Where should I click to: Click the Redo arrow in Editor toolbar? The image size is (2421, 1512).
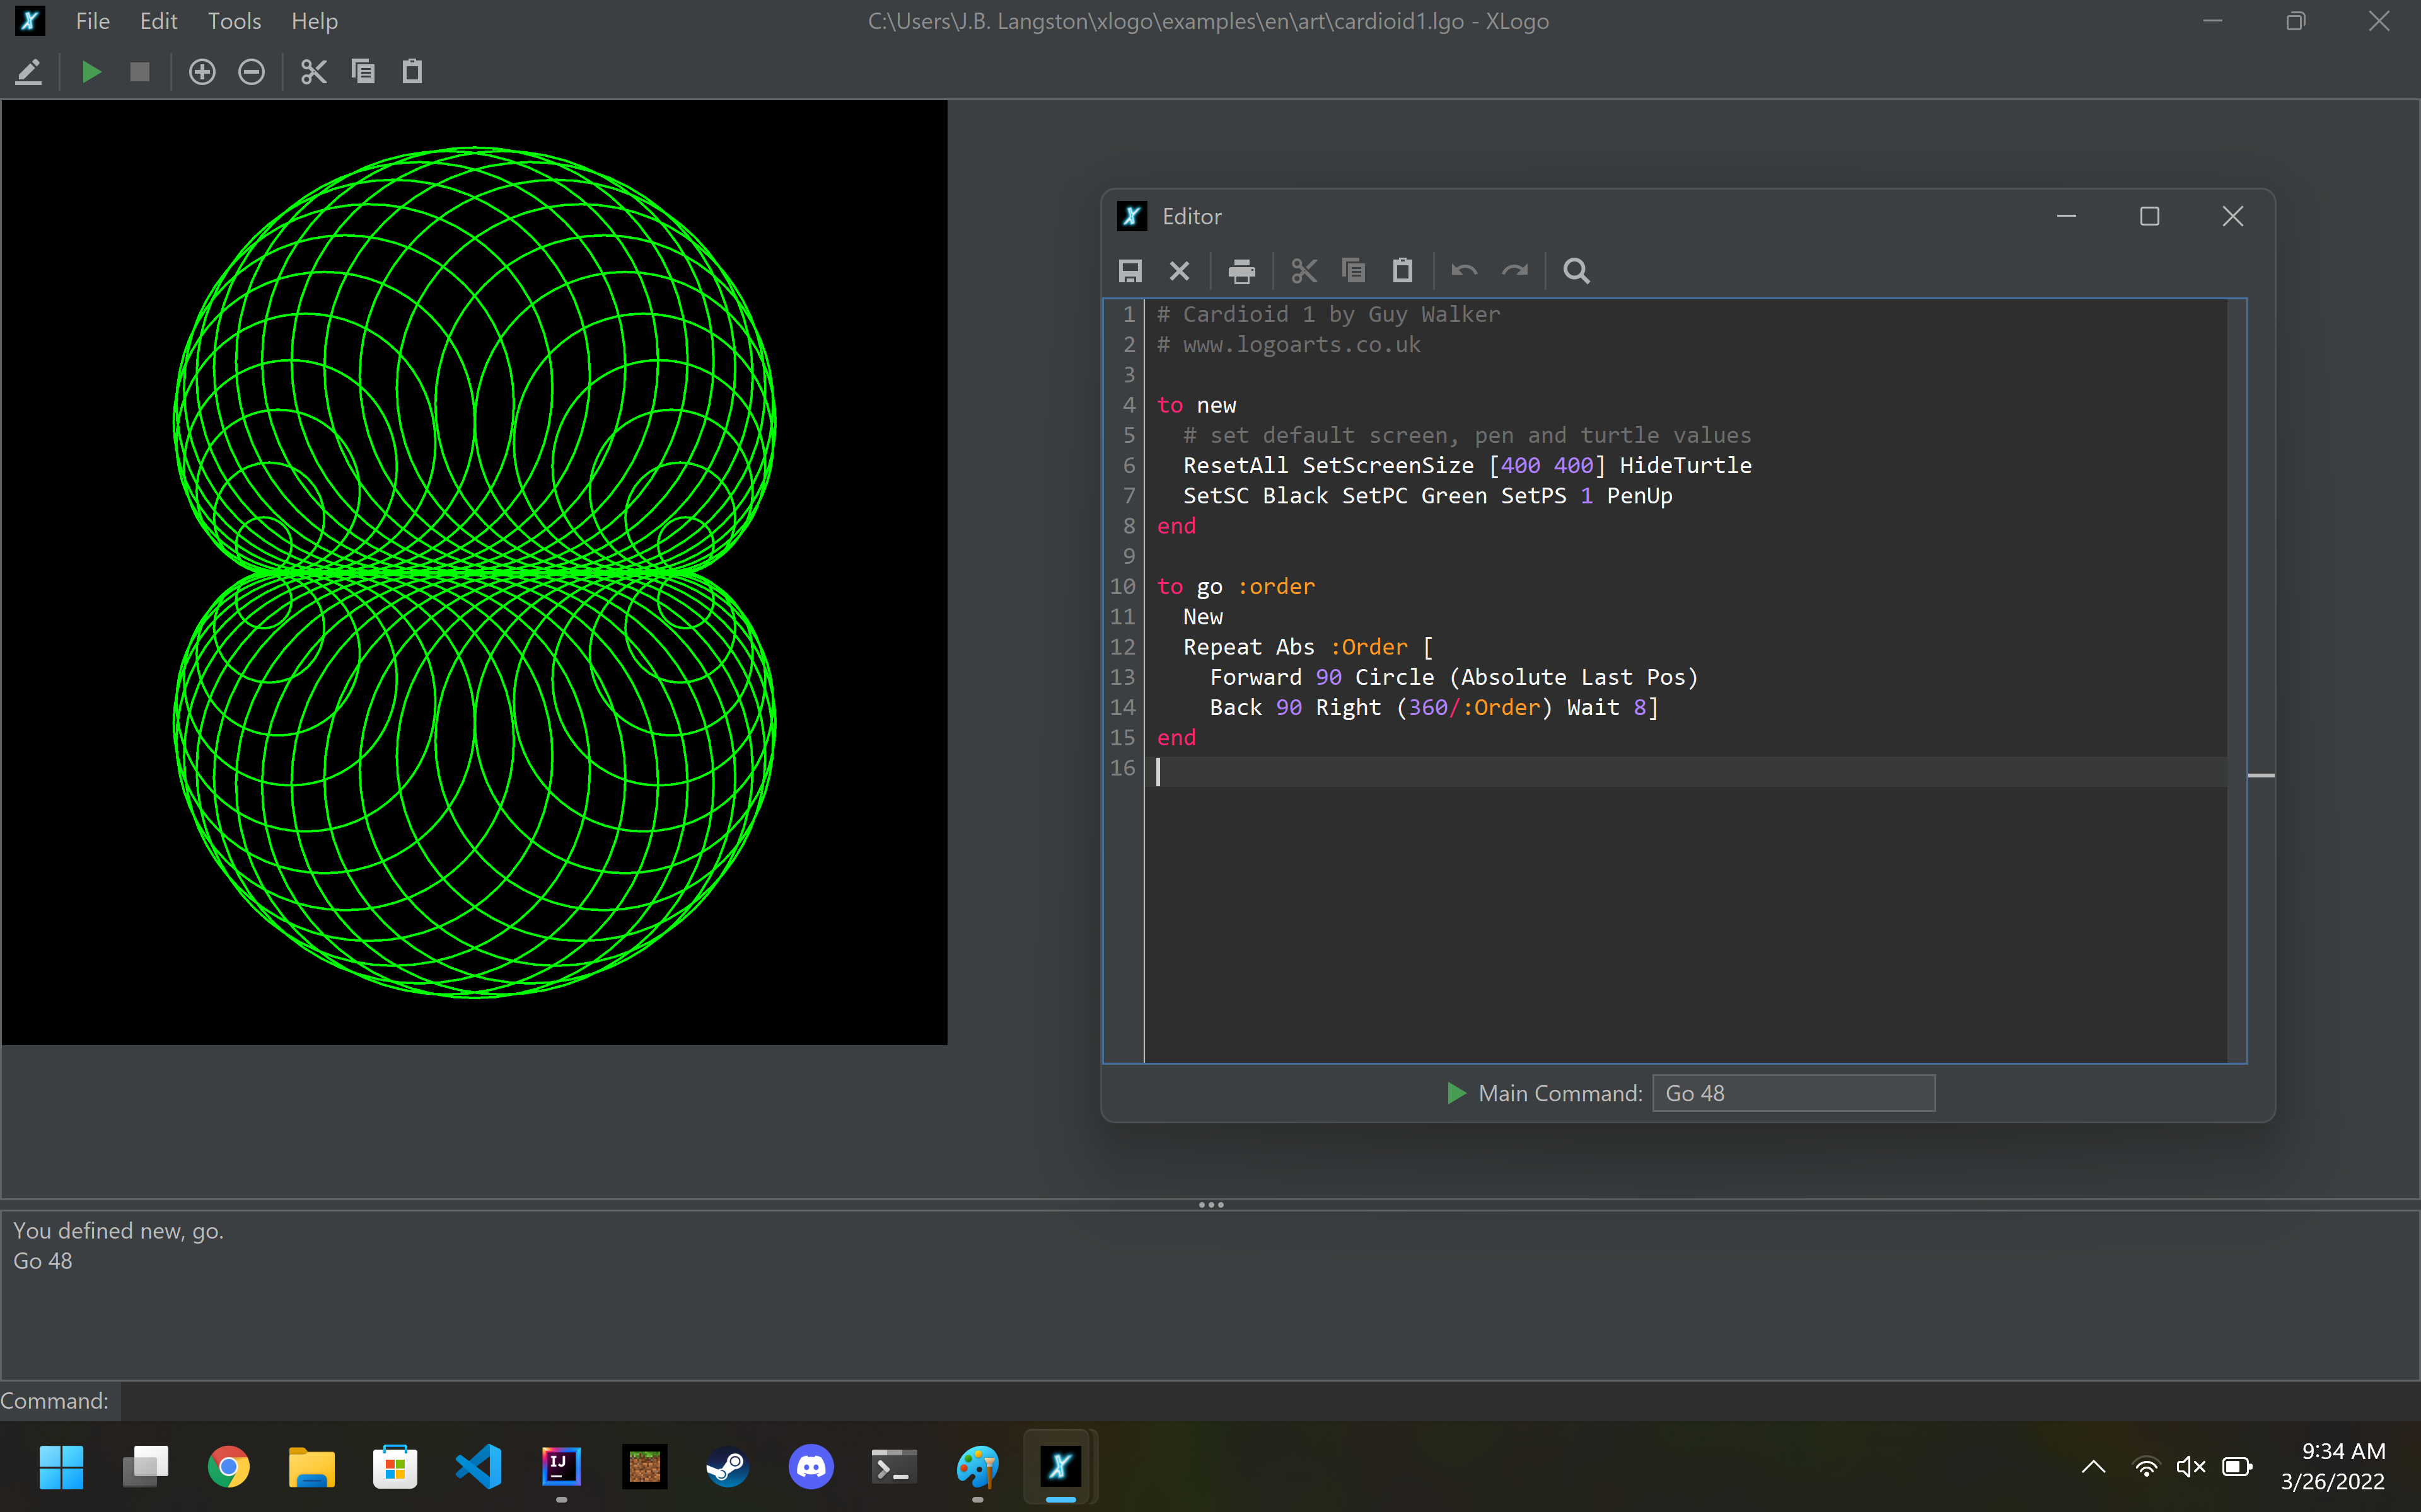pyautogui.click(x=1514, y=271)
